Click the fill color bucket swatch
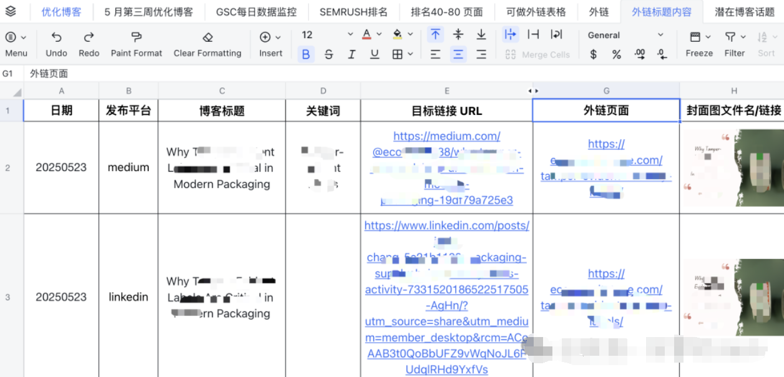 (x=398, y=34)
